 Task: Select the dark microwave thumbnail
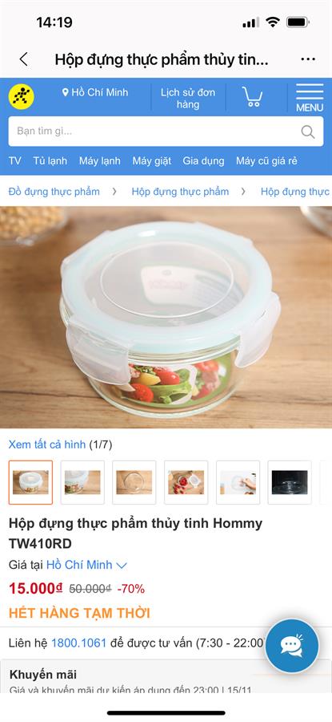[x=290, y=482]
